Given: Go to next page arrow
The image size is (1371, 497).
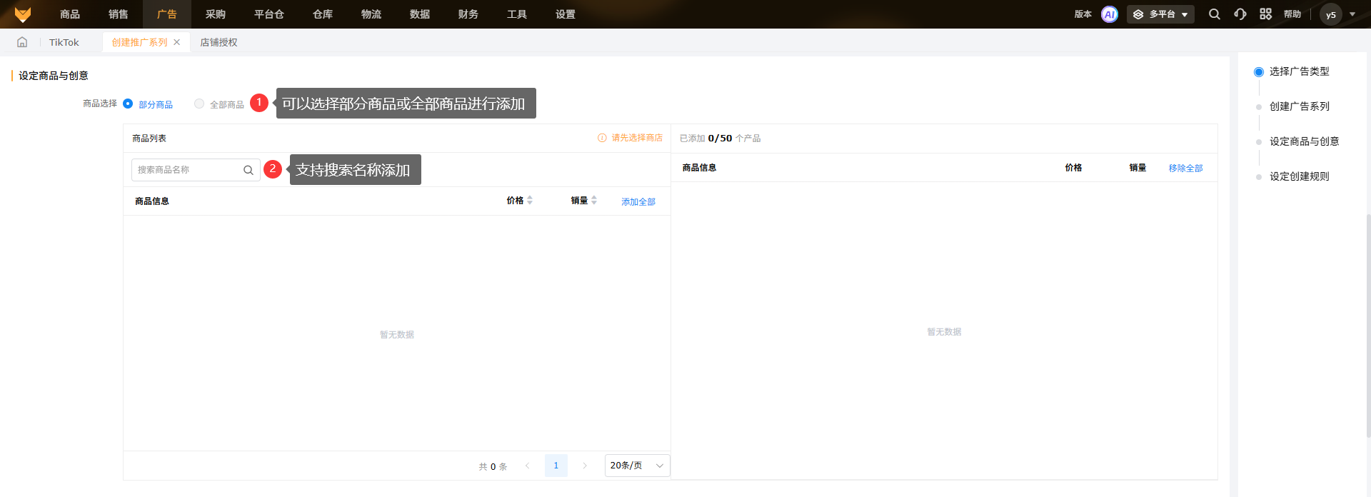Looking at the screenshot, I should [x=584, y=466].
